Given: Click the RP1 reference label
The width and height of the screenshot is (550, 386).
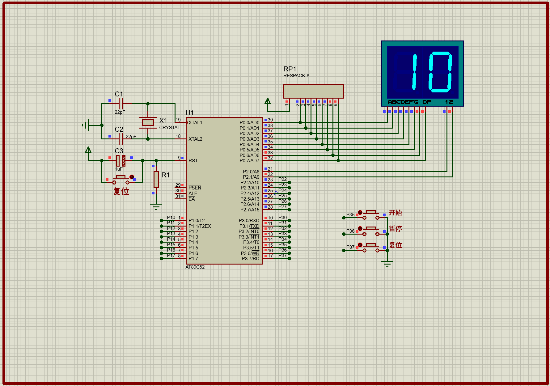Looking at the screenshot, I should [290, 69].
